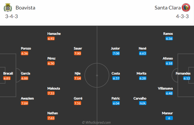This screenshot has height=125, width=194.
Task: Click the Boavista 3-4-3 formation label
Action: pyautogui.click(x=12, y=16)
